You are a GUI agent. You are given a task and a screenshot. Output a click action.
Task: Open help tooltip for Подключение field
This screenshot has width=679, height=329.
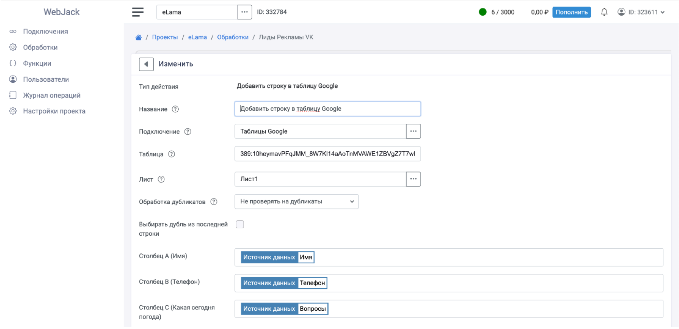tap(187, 131)
